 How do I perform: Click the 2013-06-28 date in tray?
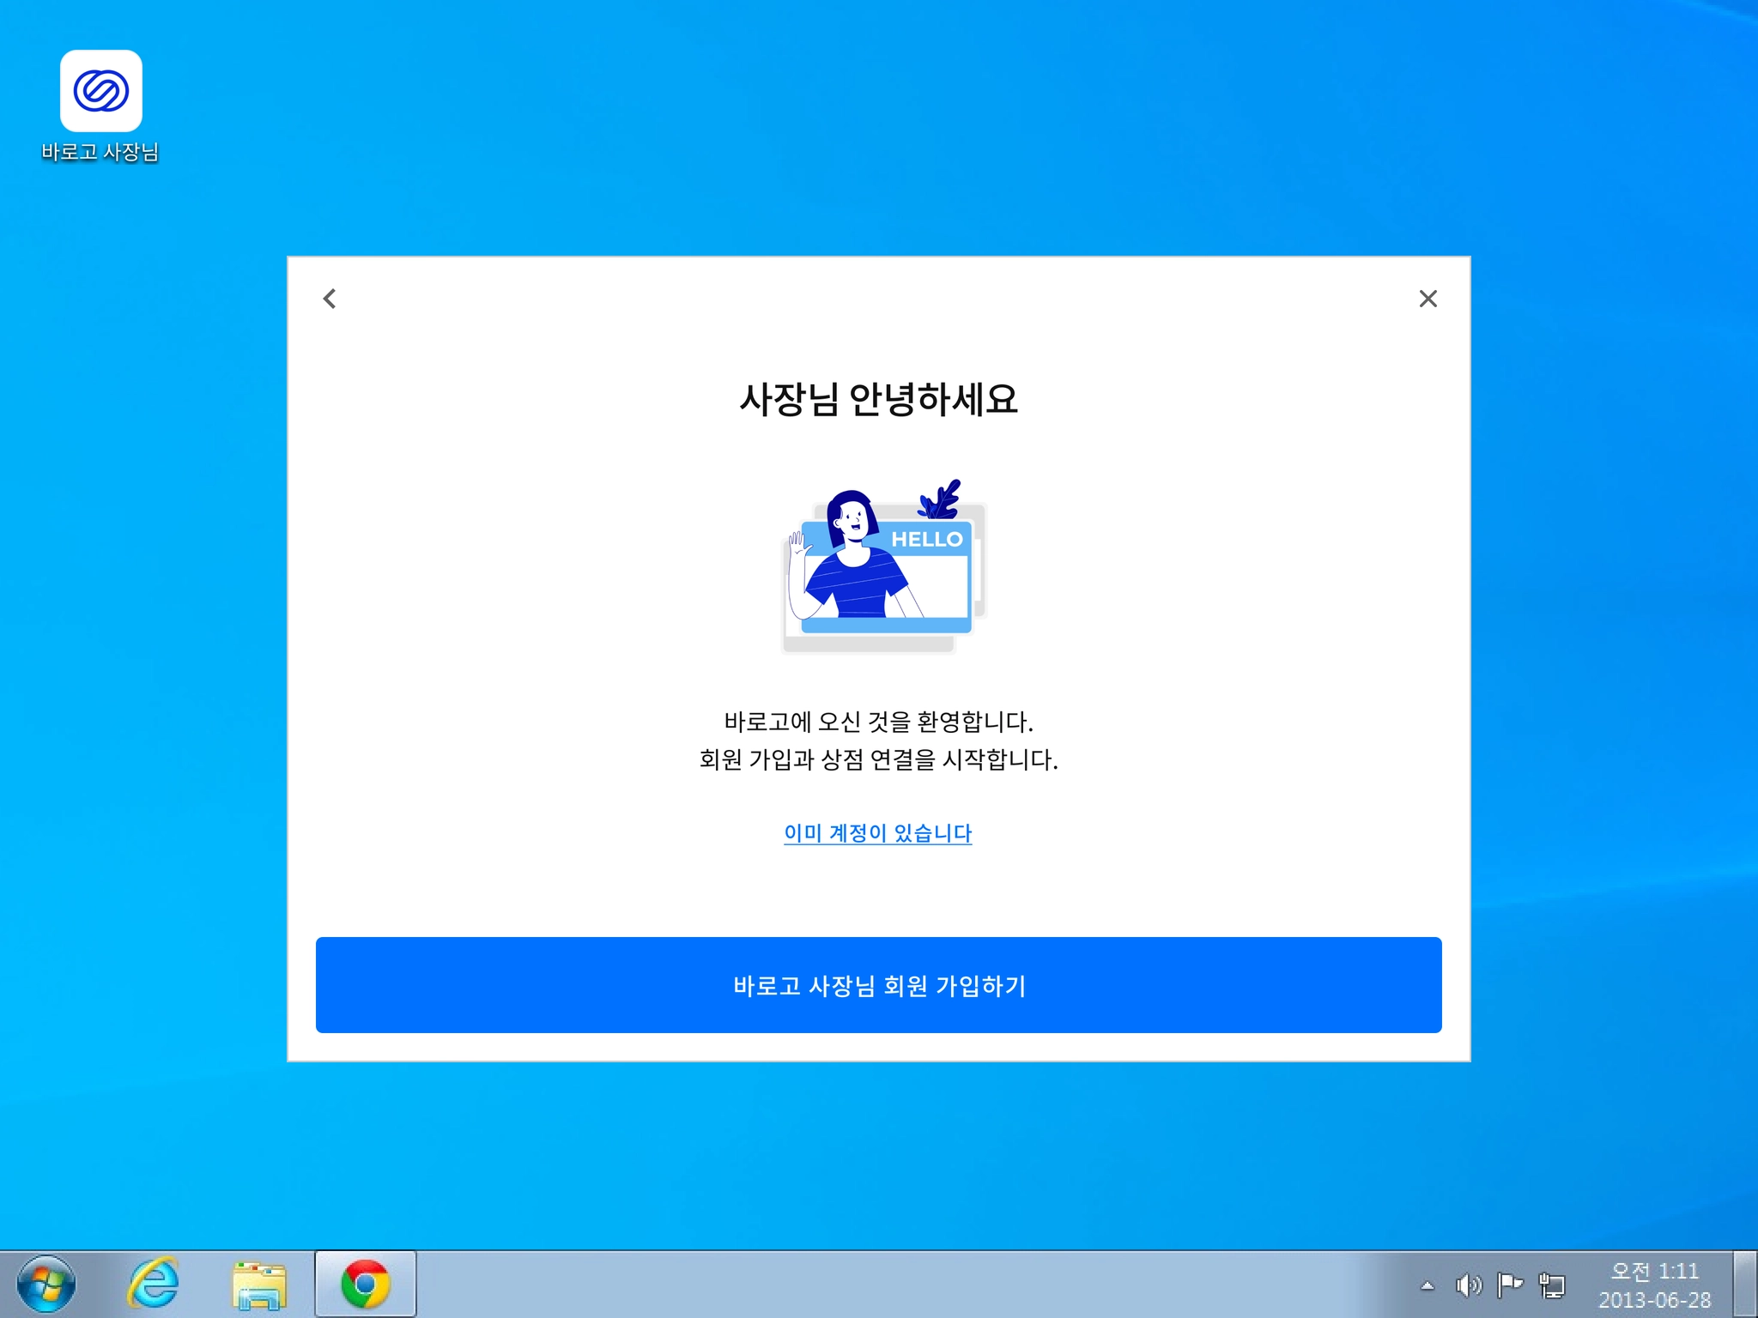(1654, 1300)
